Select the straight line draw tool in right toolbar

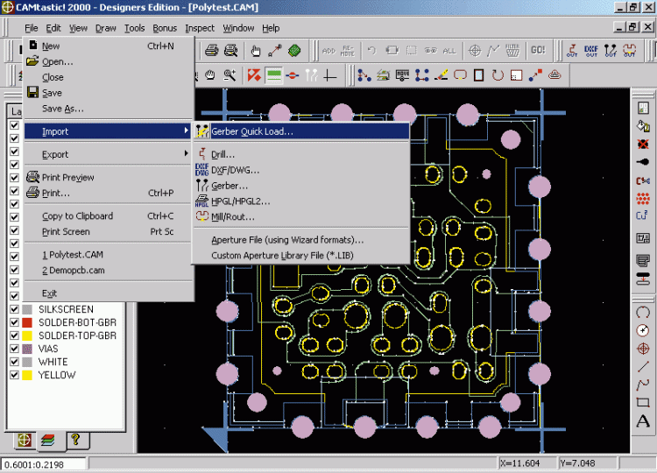coord(643,367)
